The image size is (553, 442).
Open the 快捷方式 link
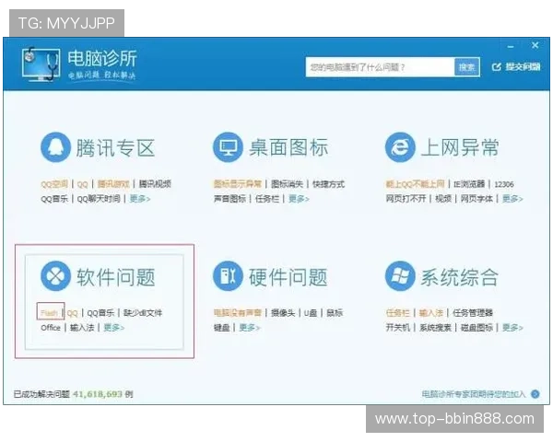(x=328, y=184)
